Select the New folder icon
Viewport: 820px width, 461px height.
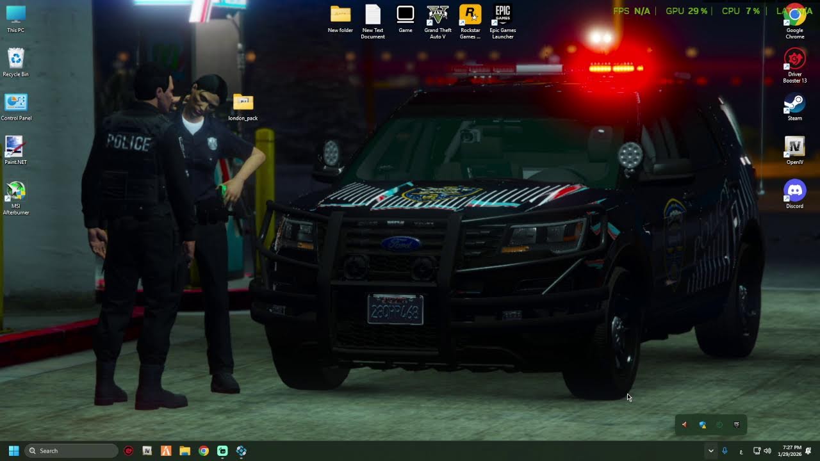point(340,19)
